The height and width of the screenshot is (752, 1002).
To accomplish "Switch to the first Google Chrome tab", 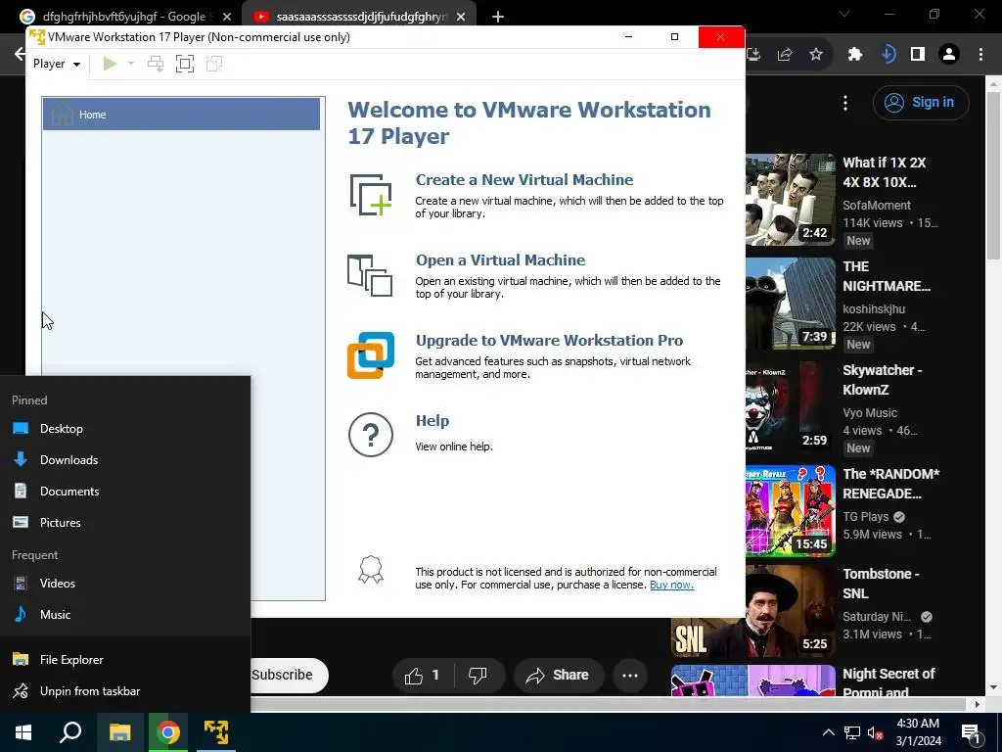I will click(x=124, y=17).
